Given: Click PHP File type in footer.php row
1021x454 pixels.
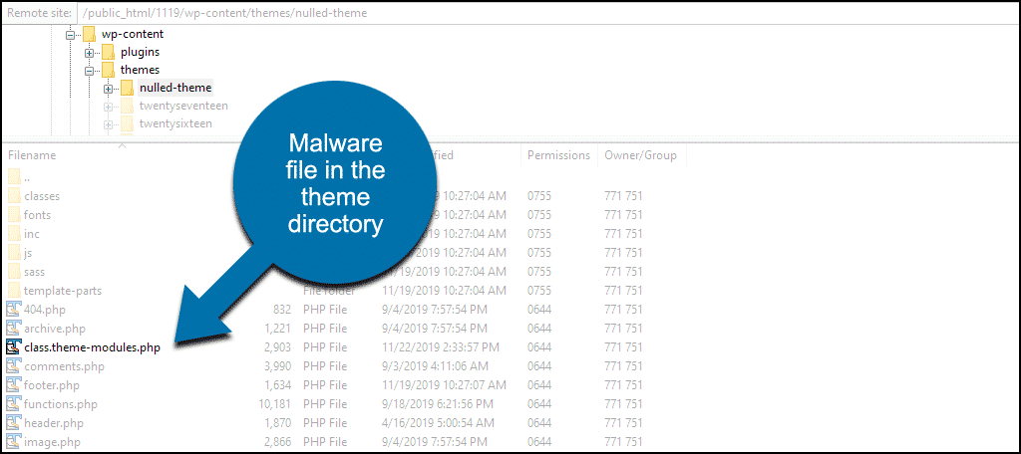Looking at the screenshot, I should tap(325, 385).
